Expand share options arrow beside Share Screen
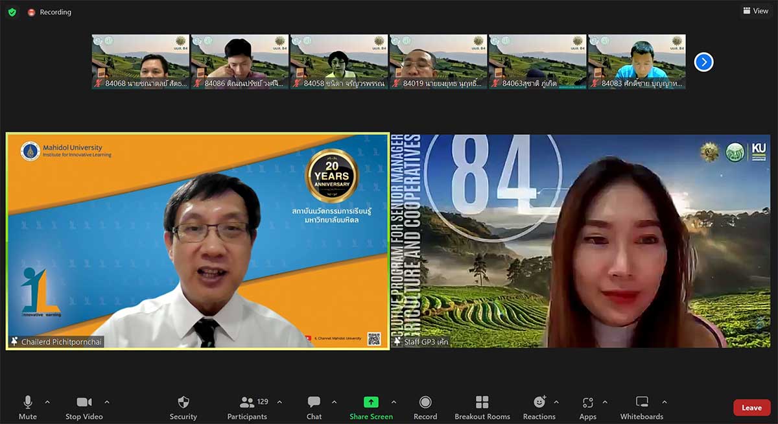Image resolution: width=778 pixels, height=424 pixels. pos(394,402)
